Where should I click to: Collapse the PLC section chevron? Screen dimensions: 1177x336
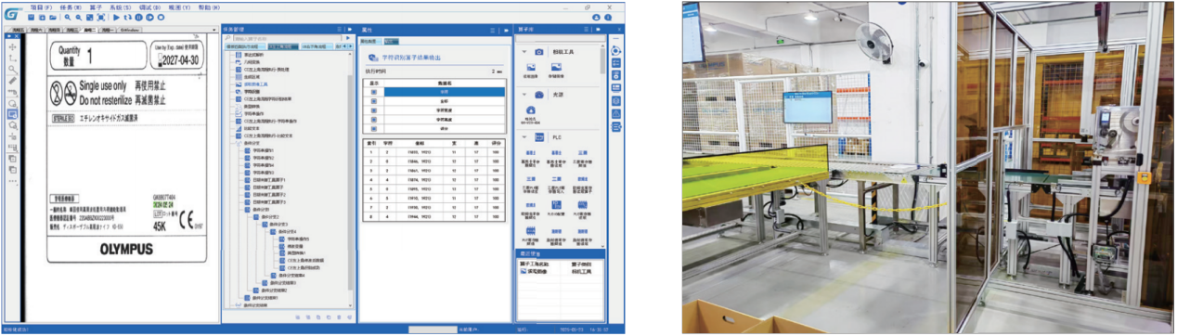[524, 136]
